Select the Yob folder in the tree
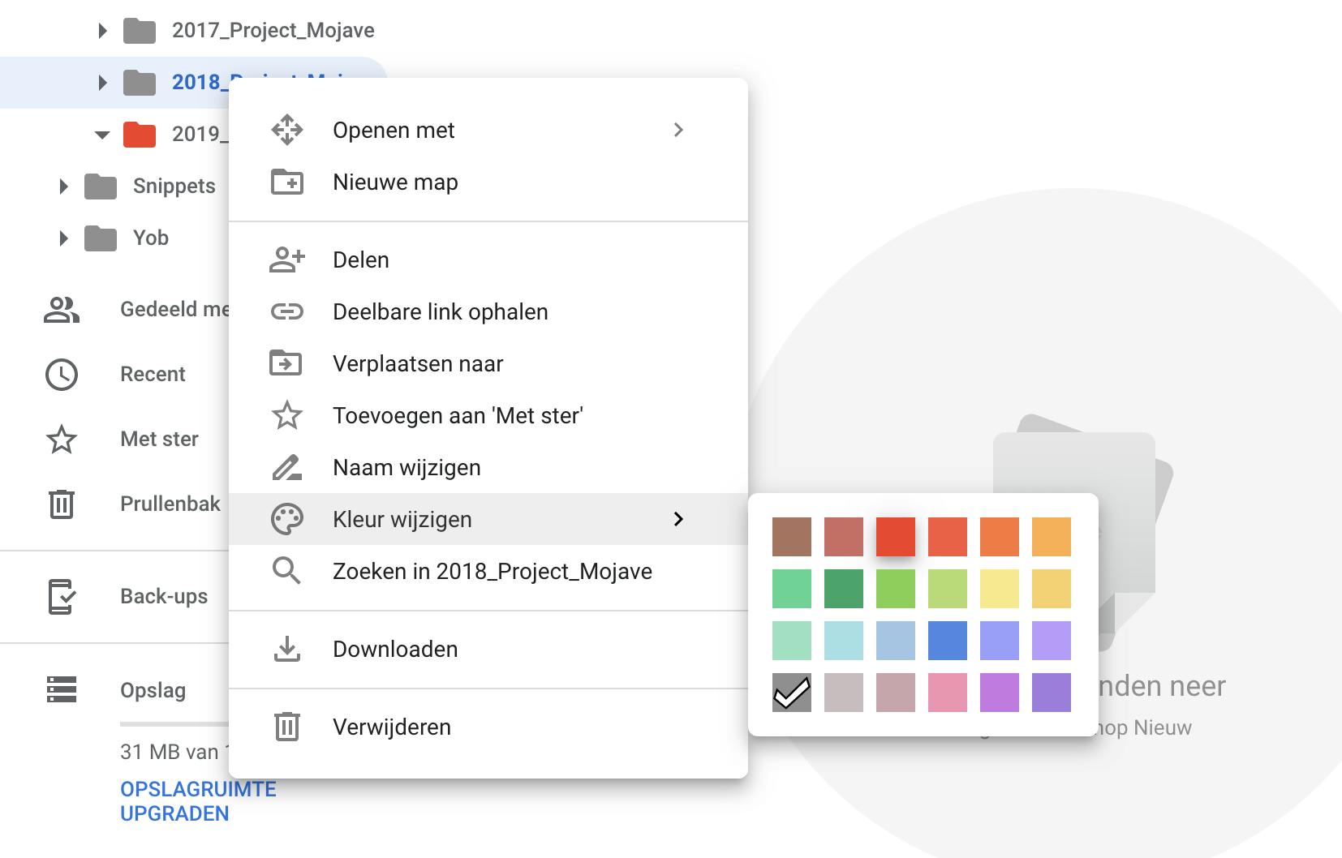This screenshot has width=1342, height=858. (150, 238)
